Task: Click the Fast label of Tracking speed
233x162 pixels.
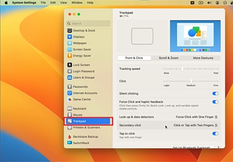Action: click(x=216, y=73)
